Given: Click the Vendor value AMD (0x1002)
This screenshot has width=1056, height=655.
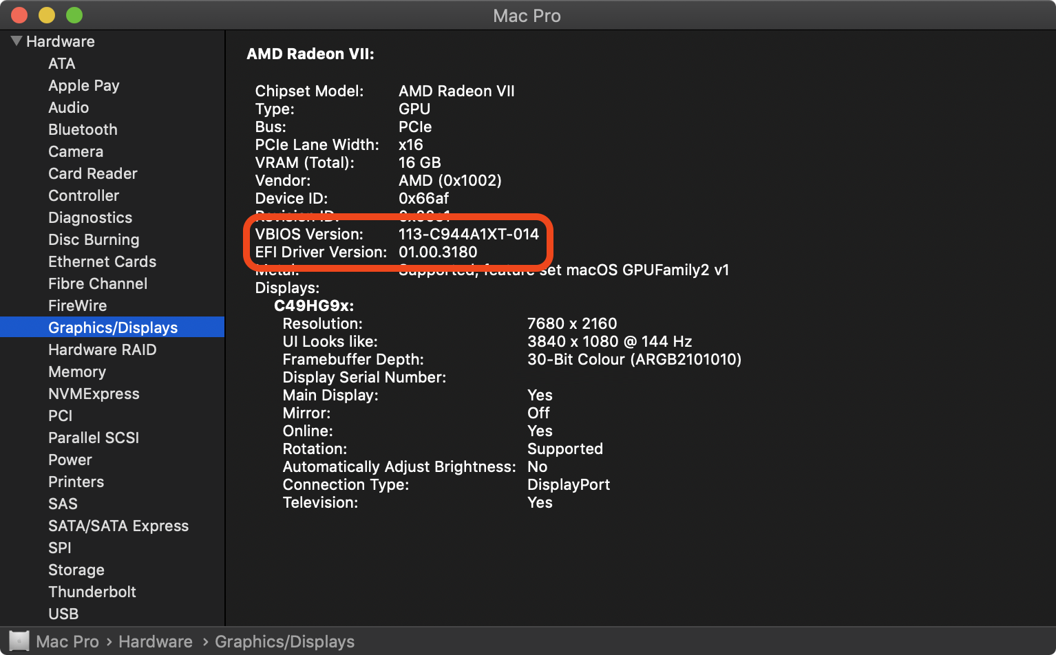Looking at the screenshot, I should (450, 180).
